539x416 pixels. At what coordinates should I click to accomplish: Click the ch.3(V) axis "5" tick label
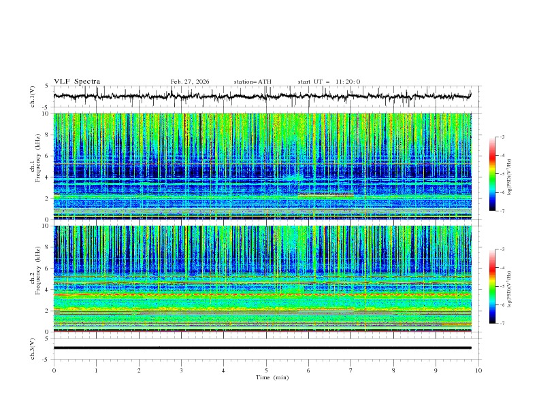pyautogui.click(x=48, y=338)
